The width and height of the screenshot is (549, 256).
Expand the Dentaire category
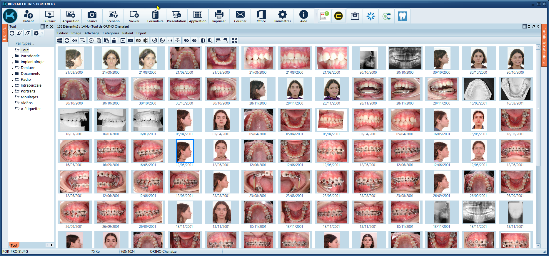point(12,68)
